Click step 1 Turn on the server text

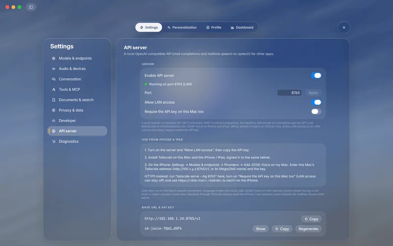197,150
